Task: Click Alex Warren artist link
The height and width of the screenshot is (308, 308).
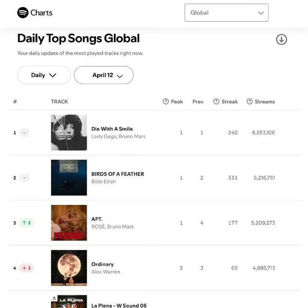Action: click(105, 272)
